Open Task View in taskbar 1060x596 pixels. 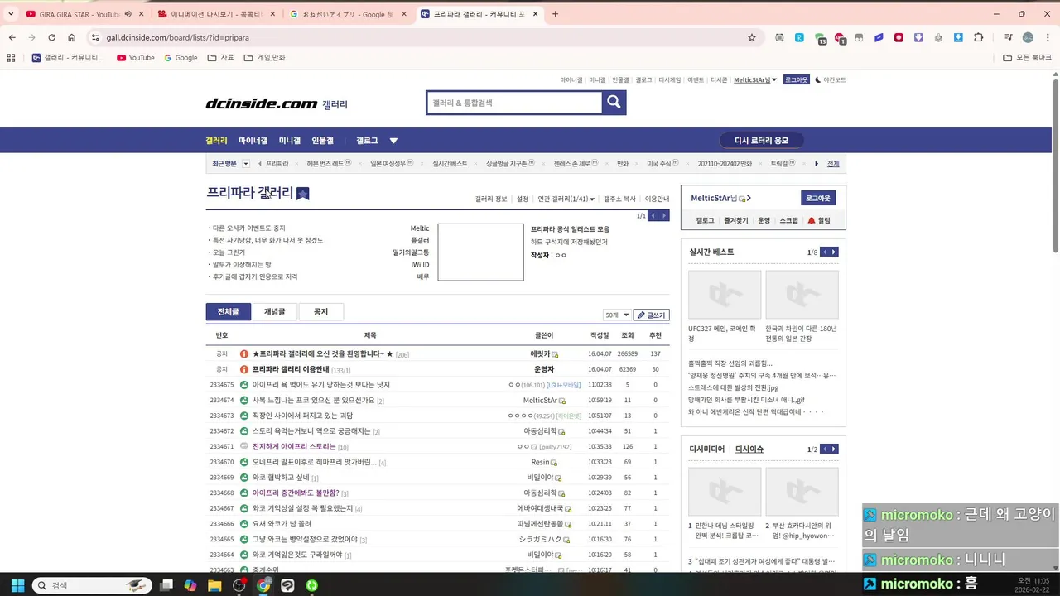(x=166, y=585)
